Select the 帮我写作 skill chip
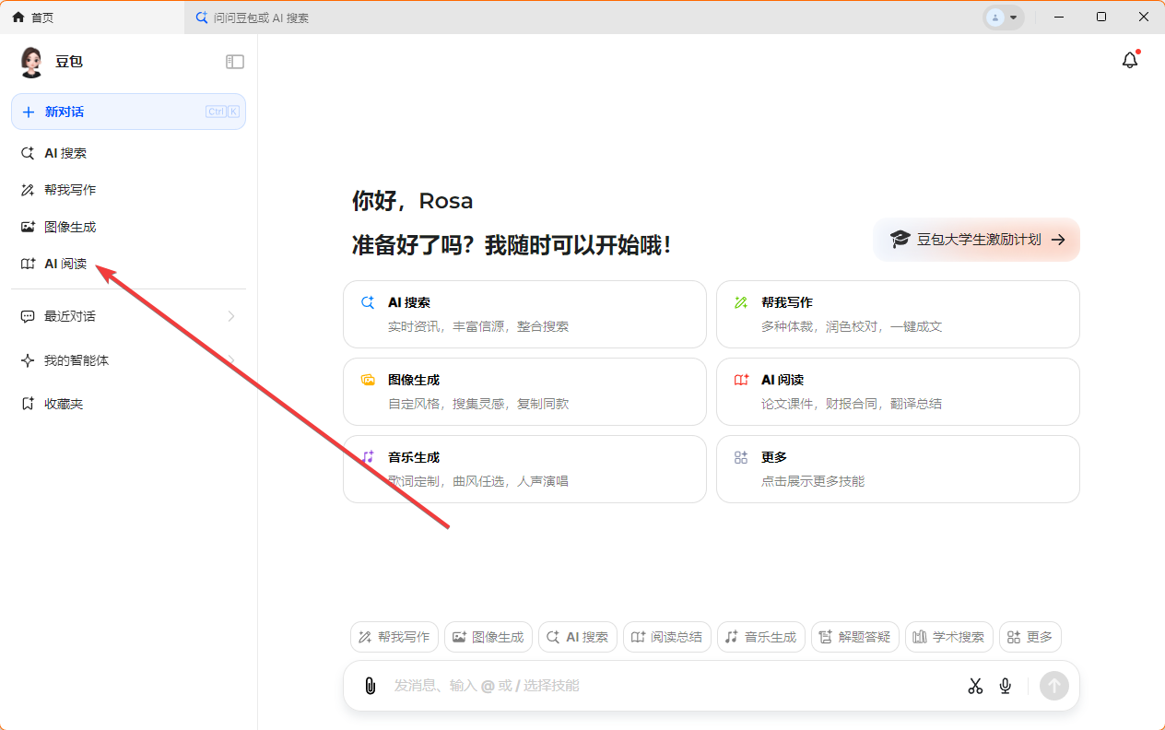The image size is (1165, 730). tap(394, 637)
